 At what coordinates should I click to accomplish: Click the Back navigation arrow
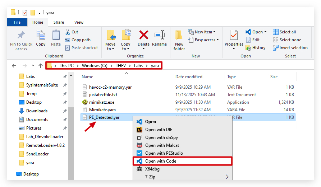(14, 66)
